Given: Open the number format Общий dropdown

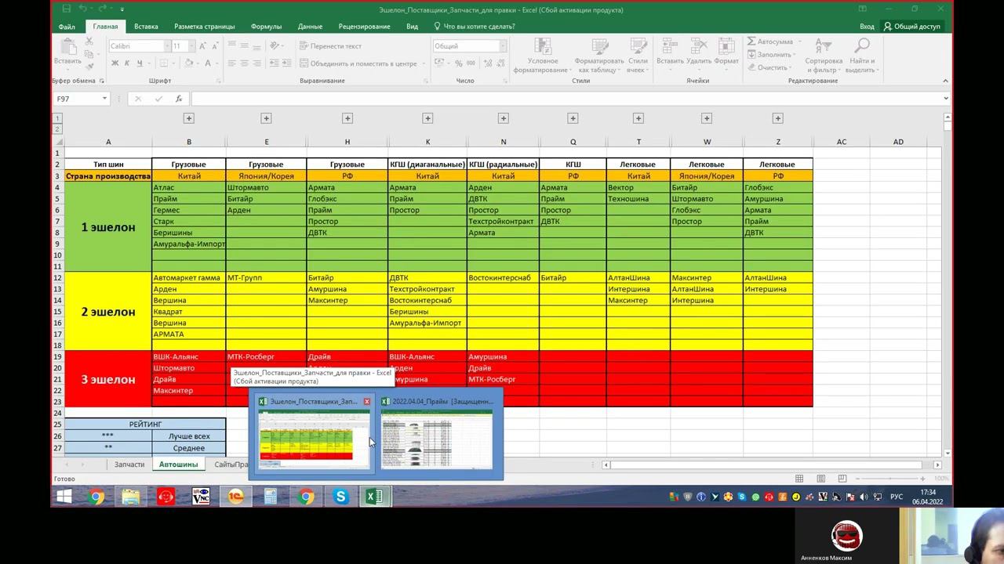Looking at the screenshot, I should pos(502,46).
